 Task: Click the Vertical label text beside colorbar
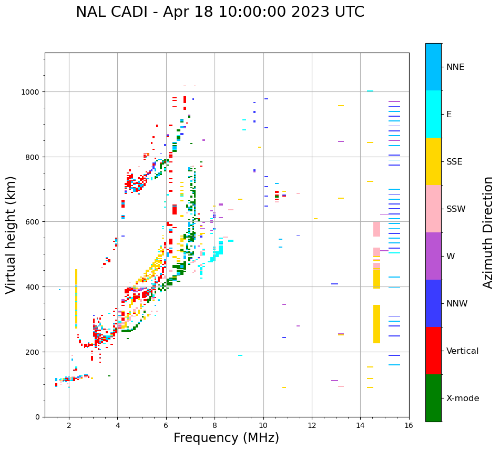(462, 351)
